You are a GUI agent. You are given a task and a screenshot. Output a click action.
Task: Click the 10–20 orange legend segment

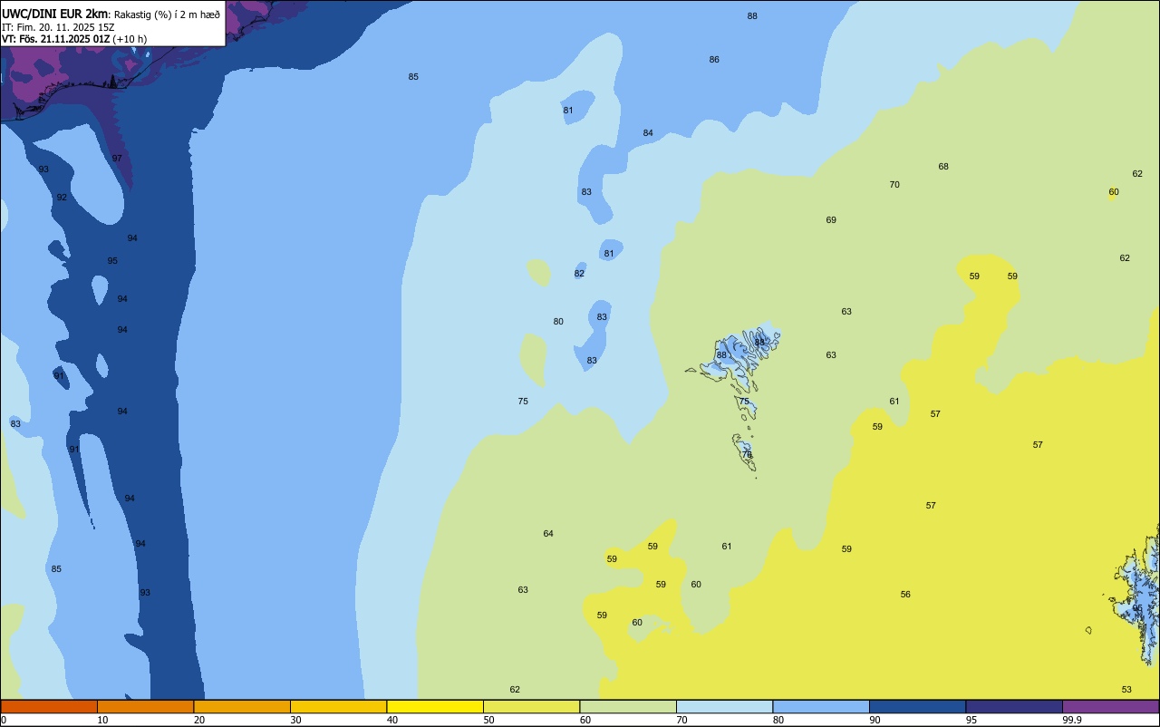click(x=145, y=706)
